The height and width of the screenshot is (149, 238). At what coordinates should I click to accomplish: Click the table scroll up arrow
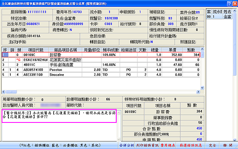click(202, 49)
